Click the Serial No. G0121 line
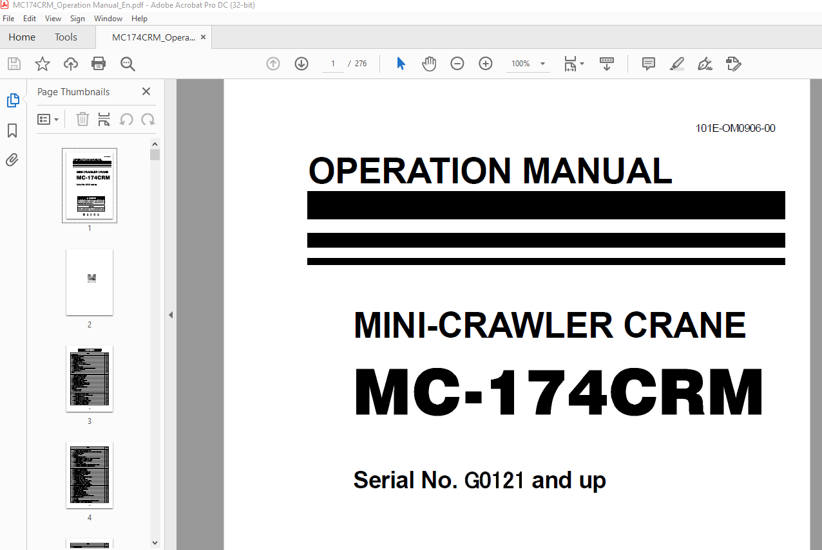The height and width of the screenshot is (550, 822). click(479, 480)
